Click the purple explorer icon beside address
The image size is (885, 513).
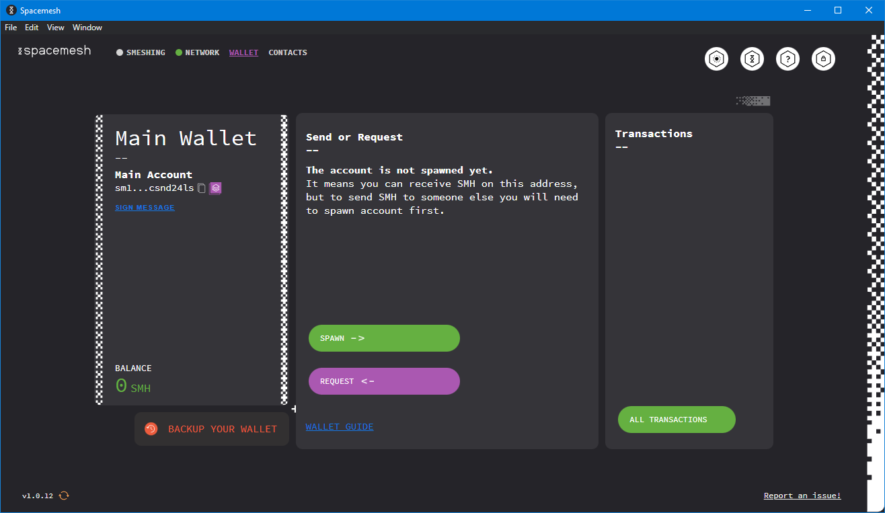point(215,188)
